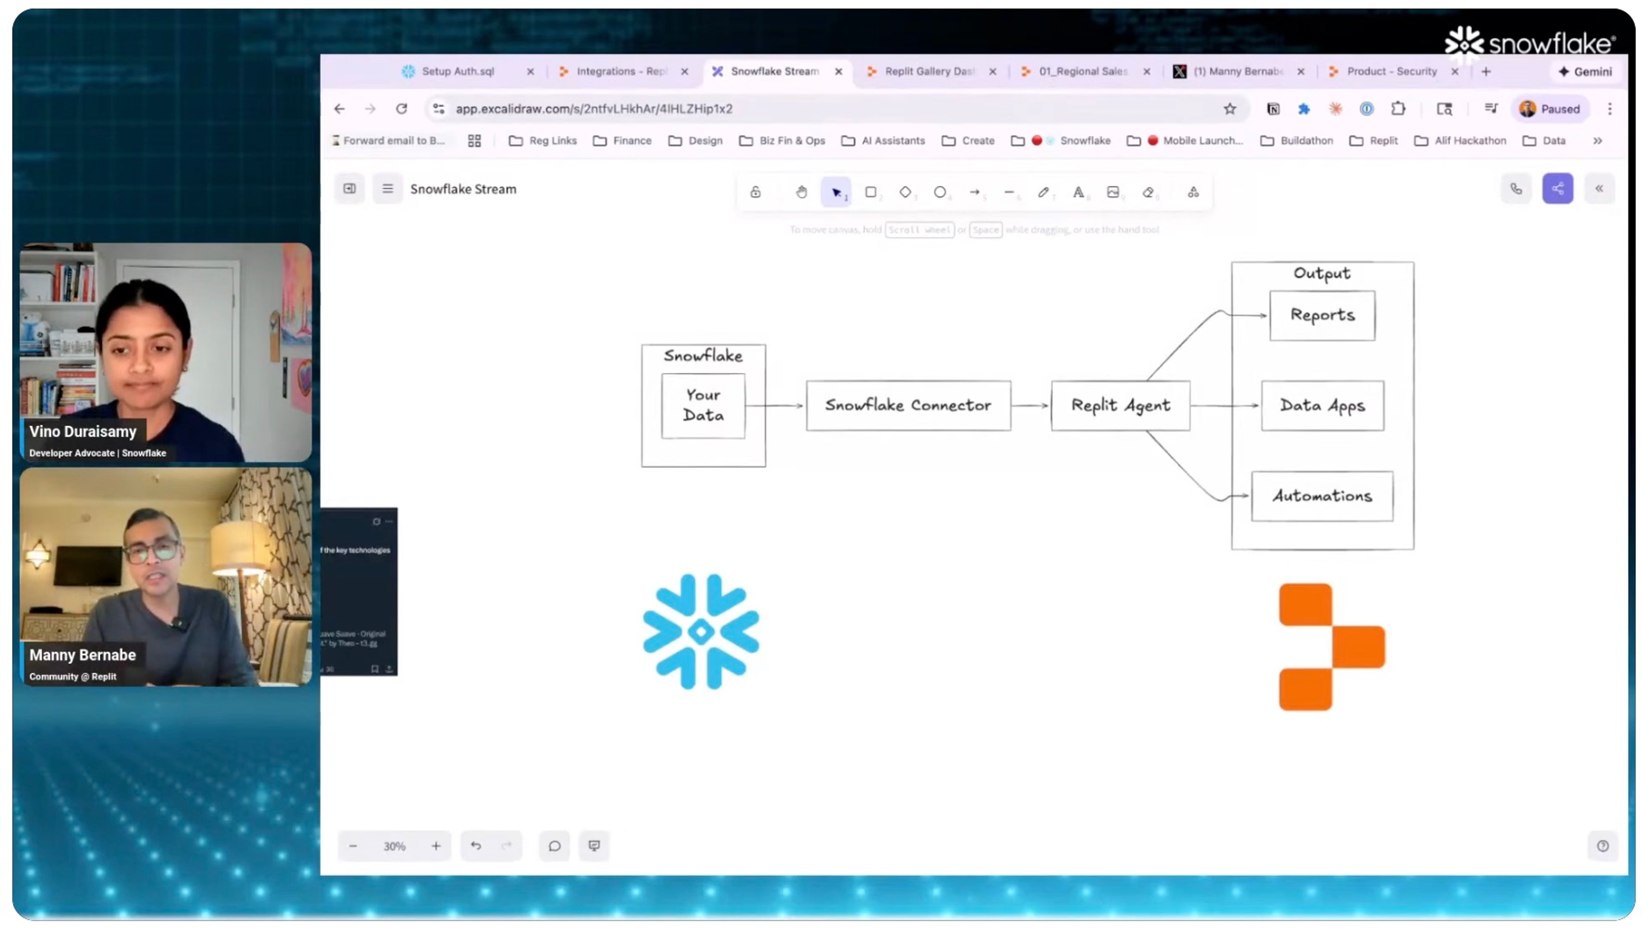This screenshot has width=1642, height=929.
Task: Pick the Arrow drawing tool
Action: tap(974, 192)
